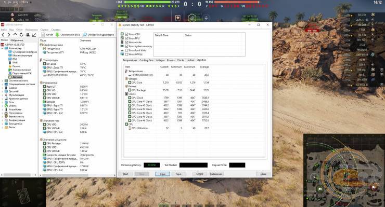Click the Программы tree item icon
This screenshot has height=207, width=385.
pyautogui.click(x=6, y=113)
